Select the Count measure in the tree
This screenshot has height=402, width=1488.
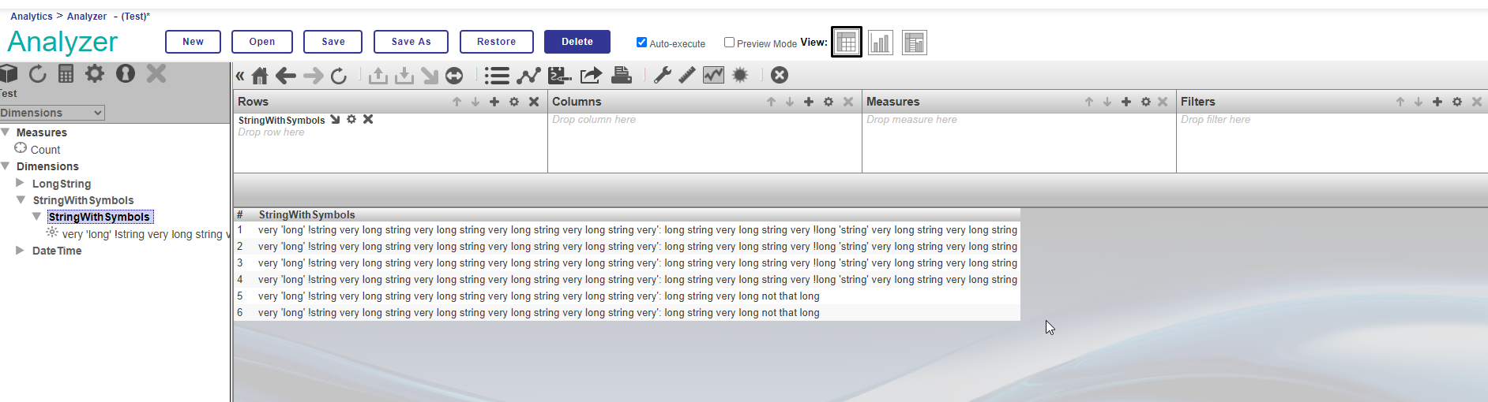pos(45,150)
